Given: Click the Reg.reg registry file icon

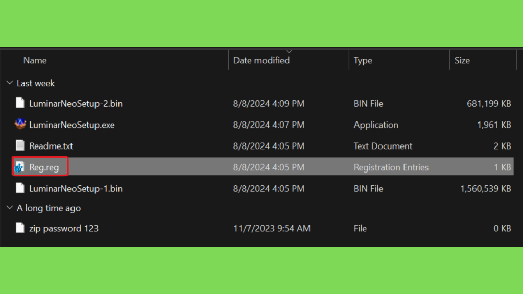Looking at the screenshot, I should pos(19,167).
